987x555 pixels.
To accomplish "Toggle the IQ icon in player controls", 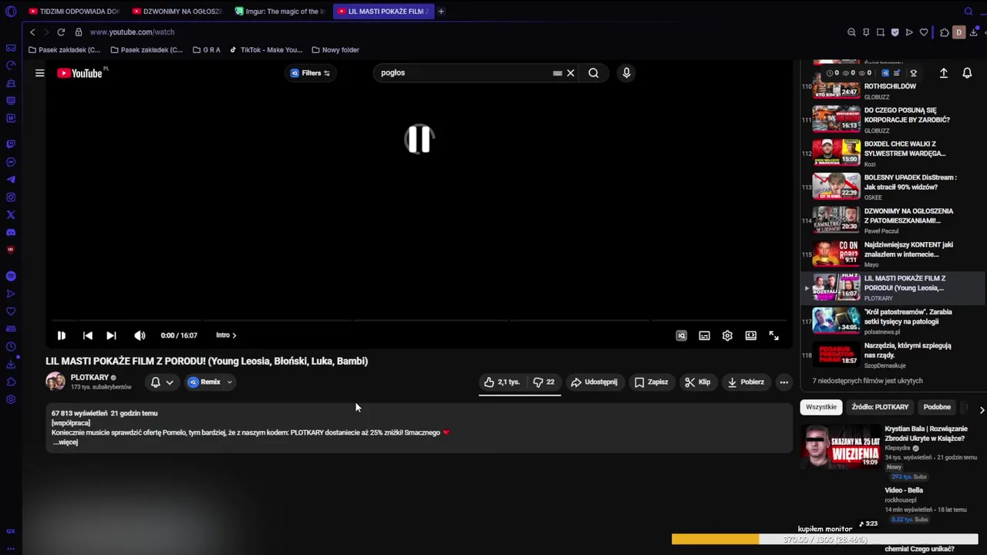I will click(x=681, y=335).
